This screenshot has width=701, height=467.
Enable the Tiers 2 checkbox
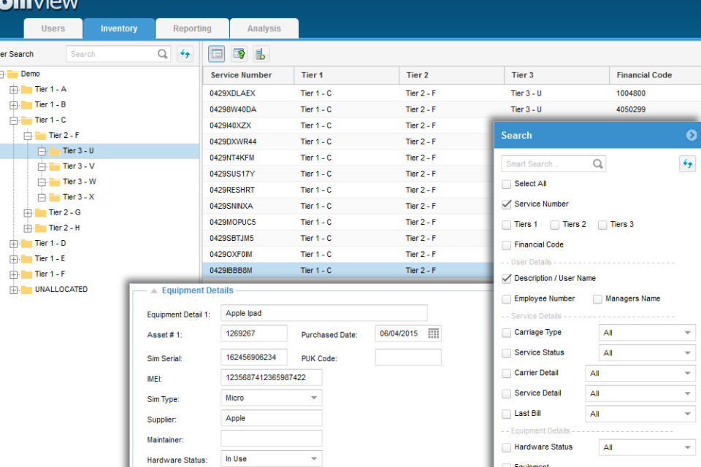click(555, 225)
